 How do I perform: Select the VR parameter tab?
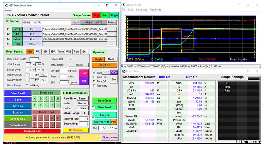[38, 52]
